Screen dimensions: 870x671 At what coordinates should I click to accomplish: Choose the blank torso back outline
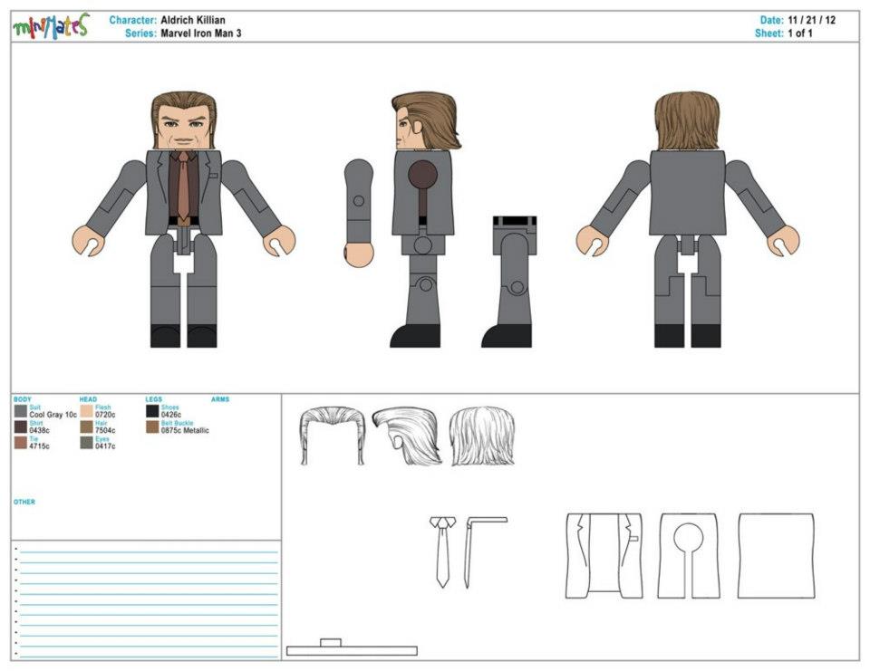[x=777, y=556]
